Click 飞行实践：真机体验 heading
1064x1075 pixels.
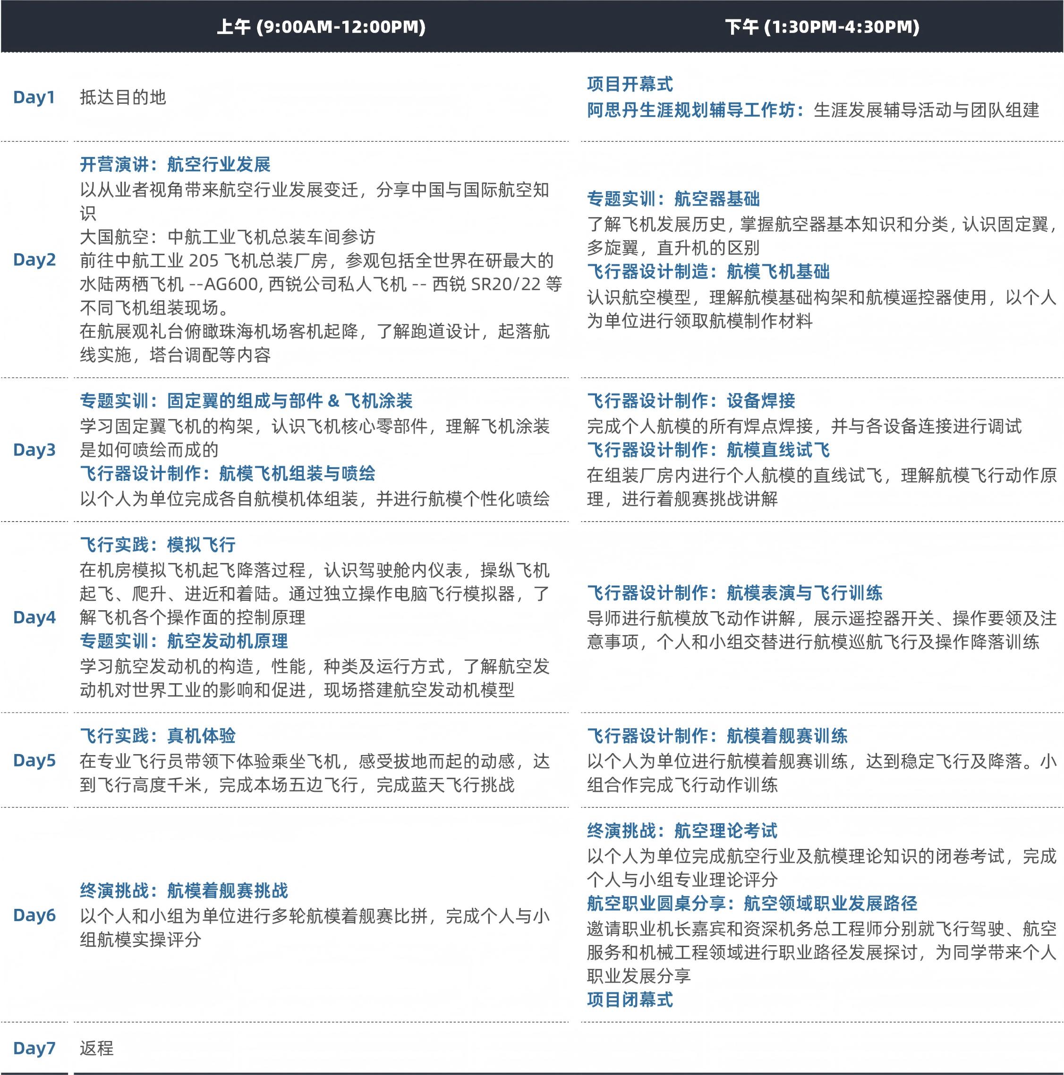158,736
